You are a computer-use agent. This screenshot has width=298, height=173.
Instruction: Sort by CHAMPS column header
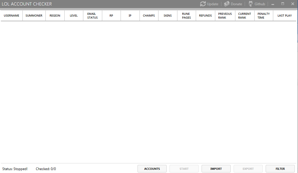149,15
